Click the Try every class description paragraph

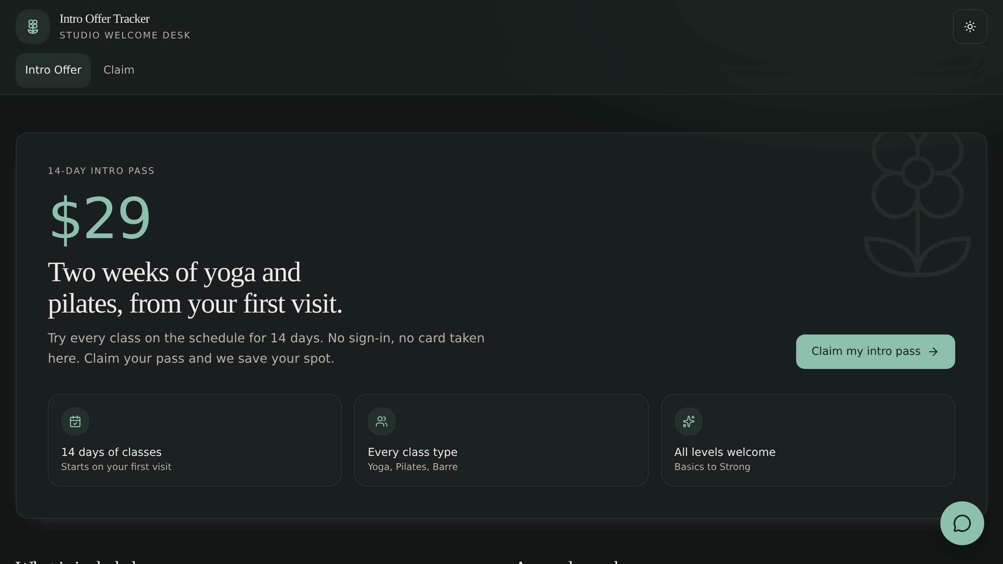[x=266, y=348]
